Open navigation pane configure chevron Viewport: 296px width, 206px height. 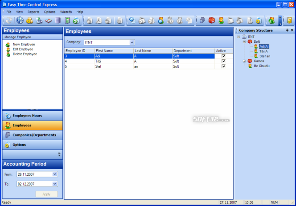click(59, 154)
